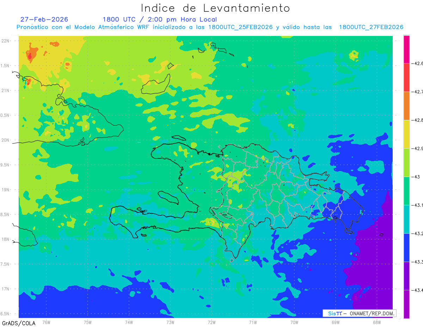Click the longitude label "70W"
The width and height of the screenshot is (423, 327).
294,323
